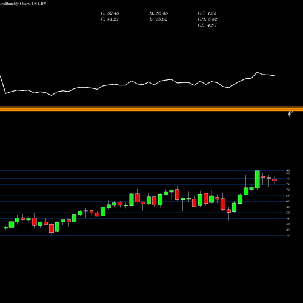Click the 'Monthly Charts USA AIR' title

[25, 4]
